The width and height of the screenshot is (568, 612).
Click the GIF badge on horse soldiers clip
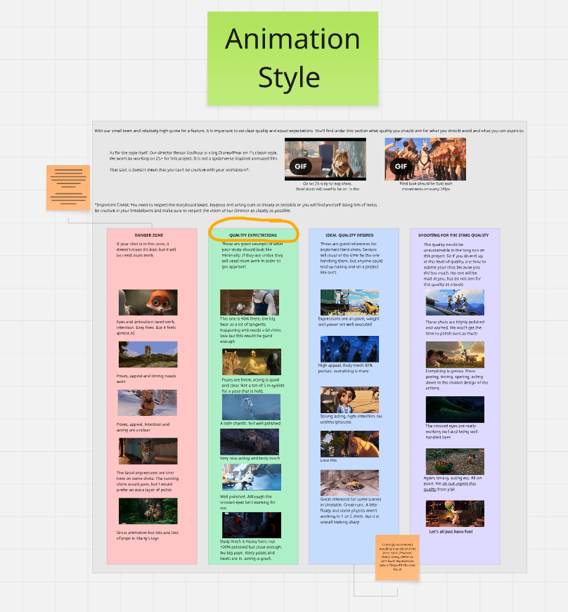coord(401,167)
